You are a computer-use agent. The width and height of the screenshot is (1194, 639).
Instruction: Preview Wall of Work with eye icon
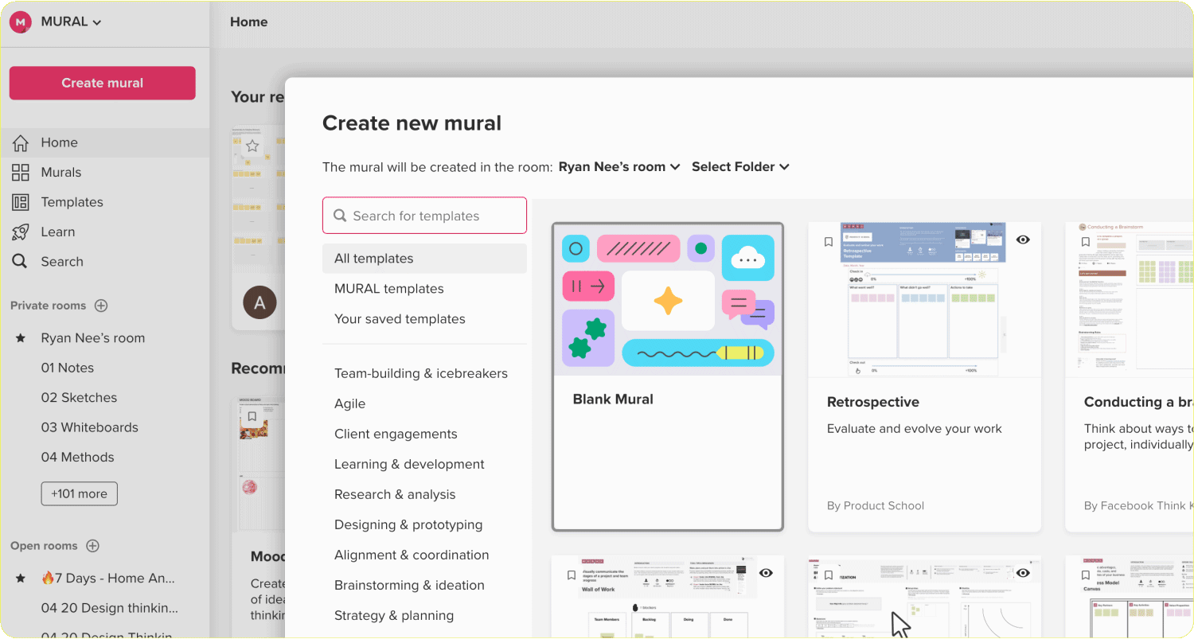766,573
